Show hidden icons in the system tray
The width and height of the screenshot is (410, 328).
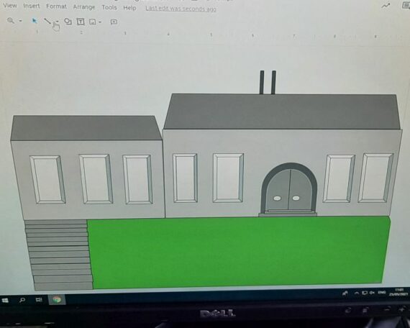[x=356, y=293]
